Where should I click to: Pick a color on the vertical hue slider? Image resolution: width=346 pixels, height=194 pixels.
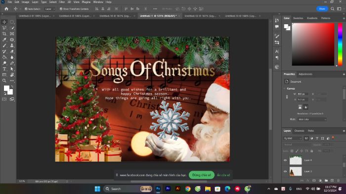pos(340,44)
